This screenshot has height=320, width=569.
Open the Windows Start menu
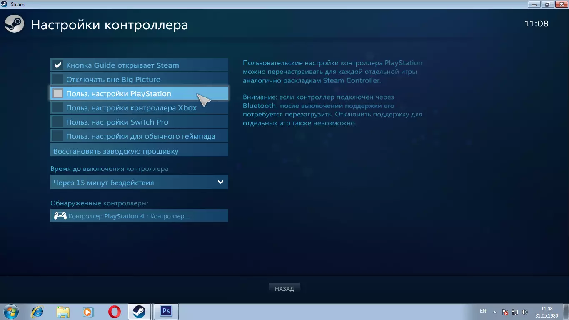coord(11,312)
